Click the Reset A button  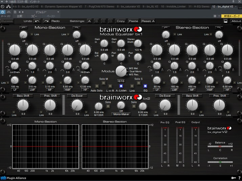point(148,21)
